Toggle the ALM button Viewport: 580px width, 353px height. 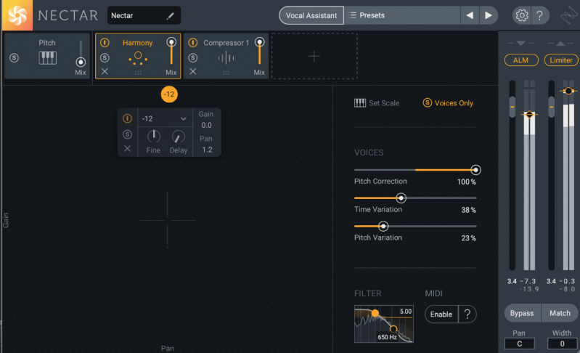pos(520,60)
